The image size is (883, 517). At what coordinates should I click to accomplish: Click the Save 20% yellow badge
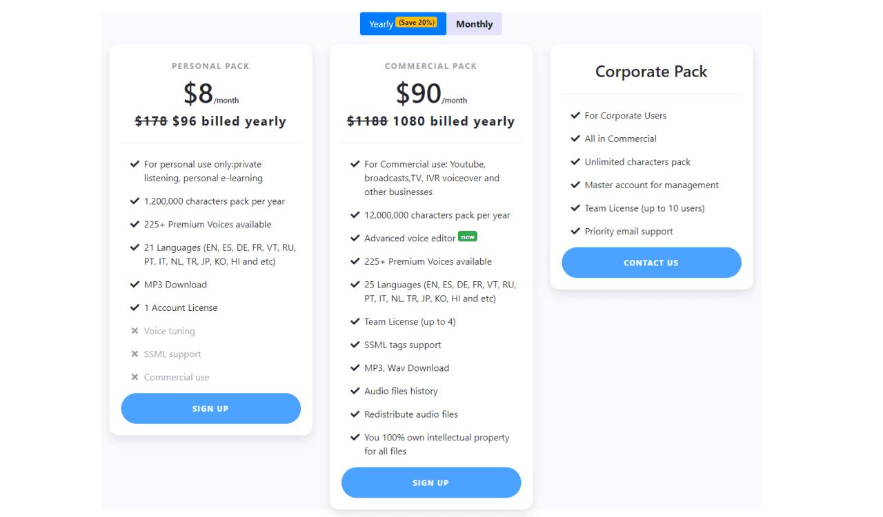point(417,23)
